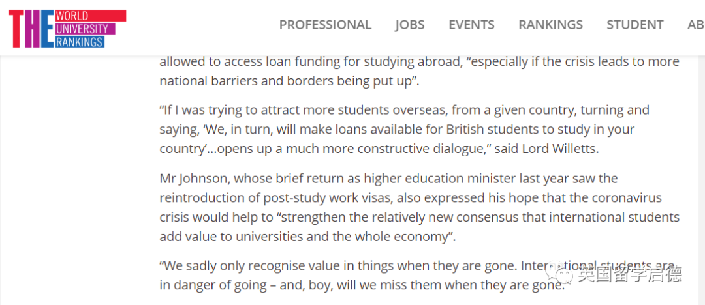This screenshot has height=305, width=705.
Task: Go to the JOBS section
Action: pyautogui.click(x=409, y=25)
